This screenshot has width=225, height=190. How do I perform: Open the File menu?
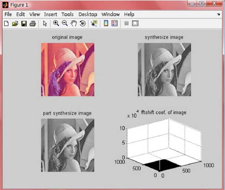(8, 14)
